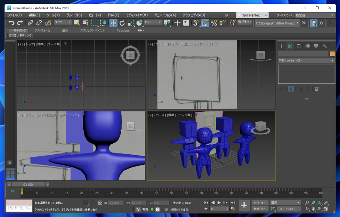Click the Pin Stack icon
This screenshot has height=217, width=340.
[x=281, y=89]
